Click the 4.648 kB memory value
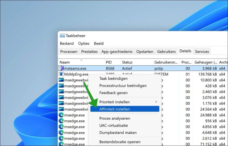 [210, 133]
